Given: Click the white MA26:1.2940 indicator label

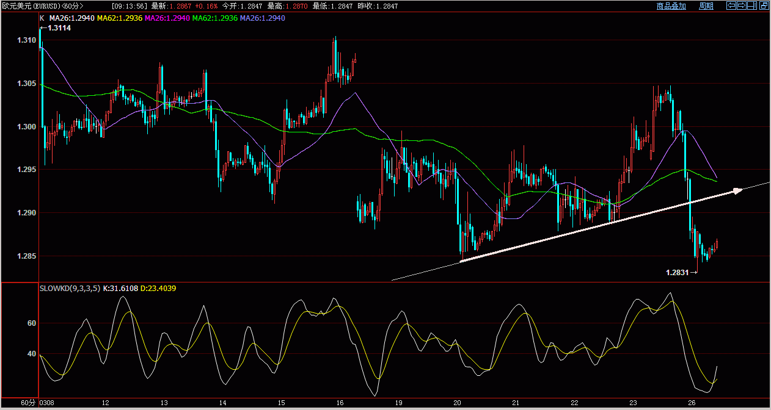Looking at the screenshot, I should 71,18.
